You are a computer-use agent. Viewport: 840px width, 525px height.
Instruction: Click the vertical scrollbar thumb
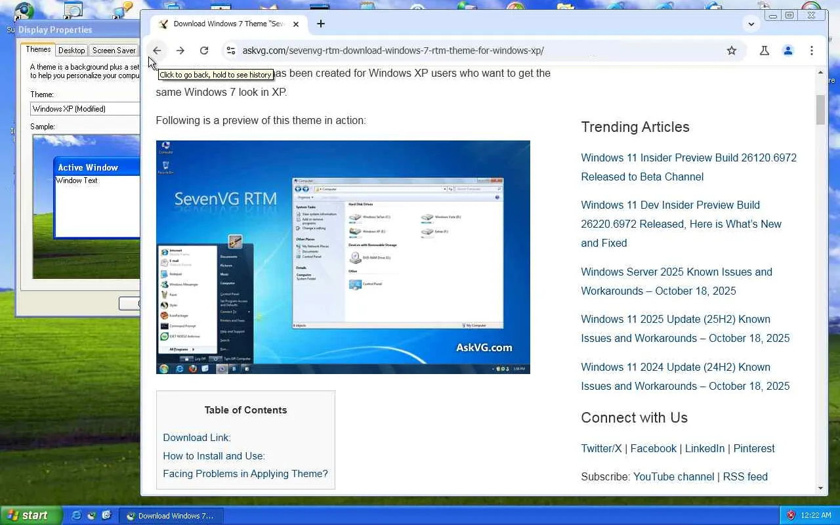pos(820,110)
